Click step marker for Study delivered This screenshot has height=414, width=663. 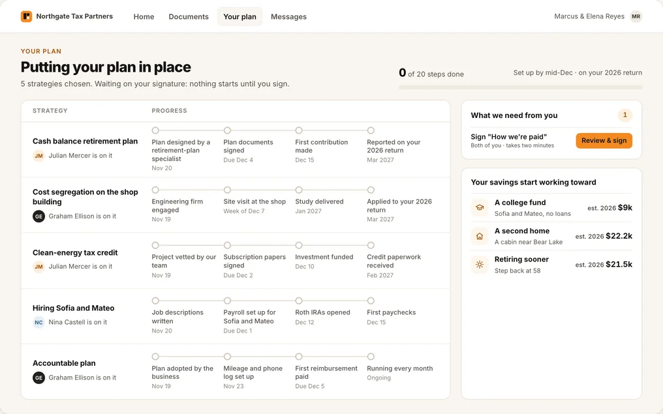point(299,190)
